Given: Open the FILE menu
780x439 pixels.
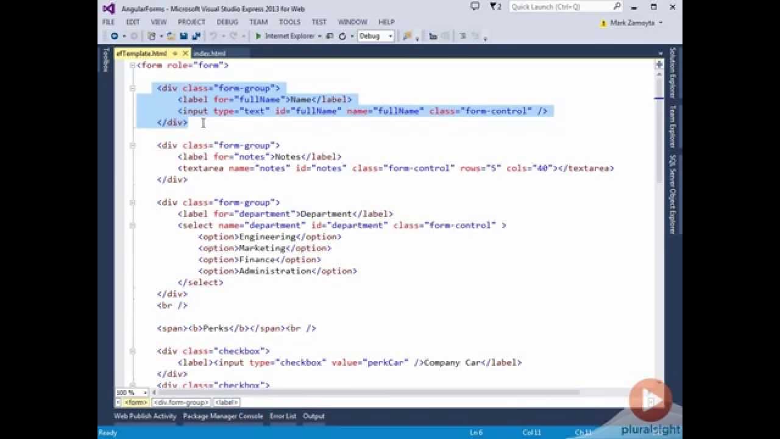Looking at the screenshot, I should click(108, 22).
